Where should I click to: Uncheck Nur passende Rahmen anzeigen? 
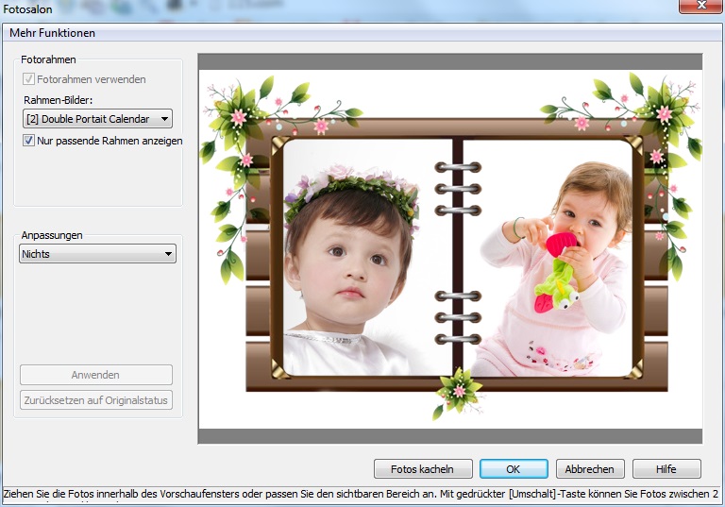coord(28,141)
